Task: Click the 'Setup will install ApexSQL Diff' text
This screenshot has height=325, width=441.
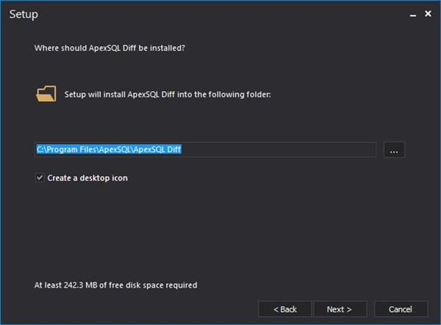Action: click(168, 95)
